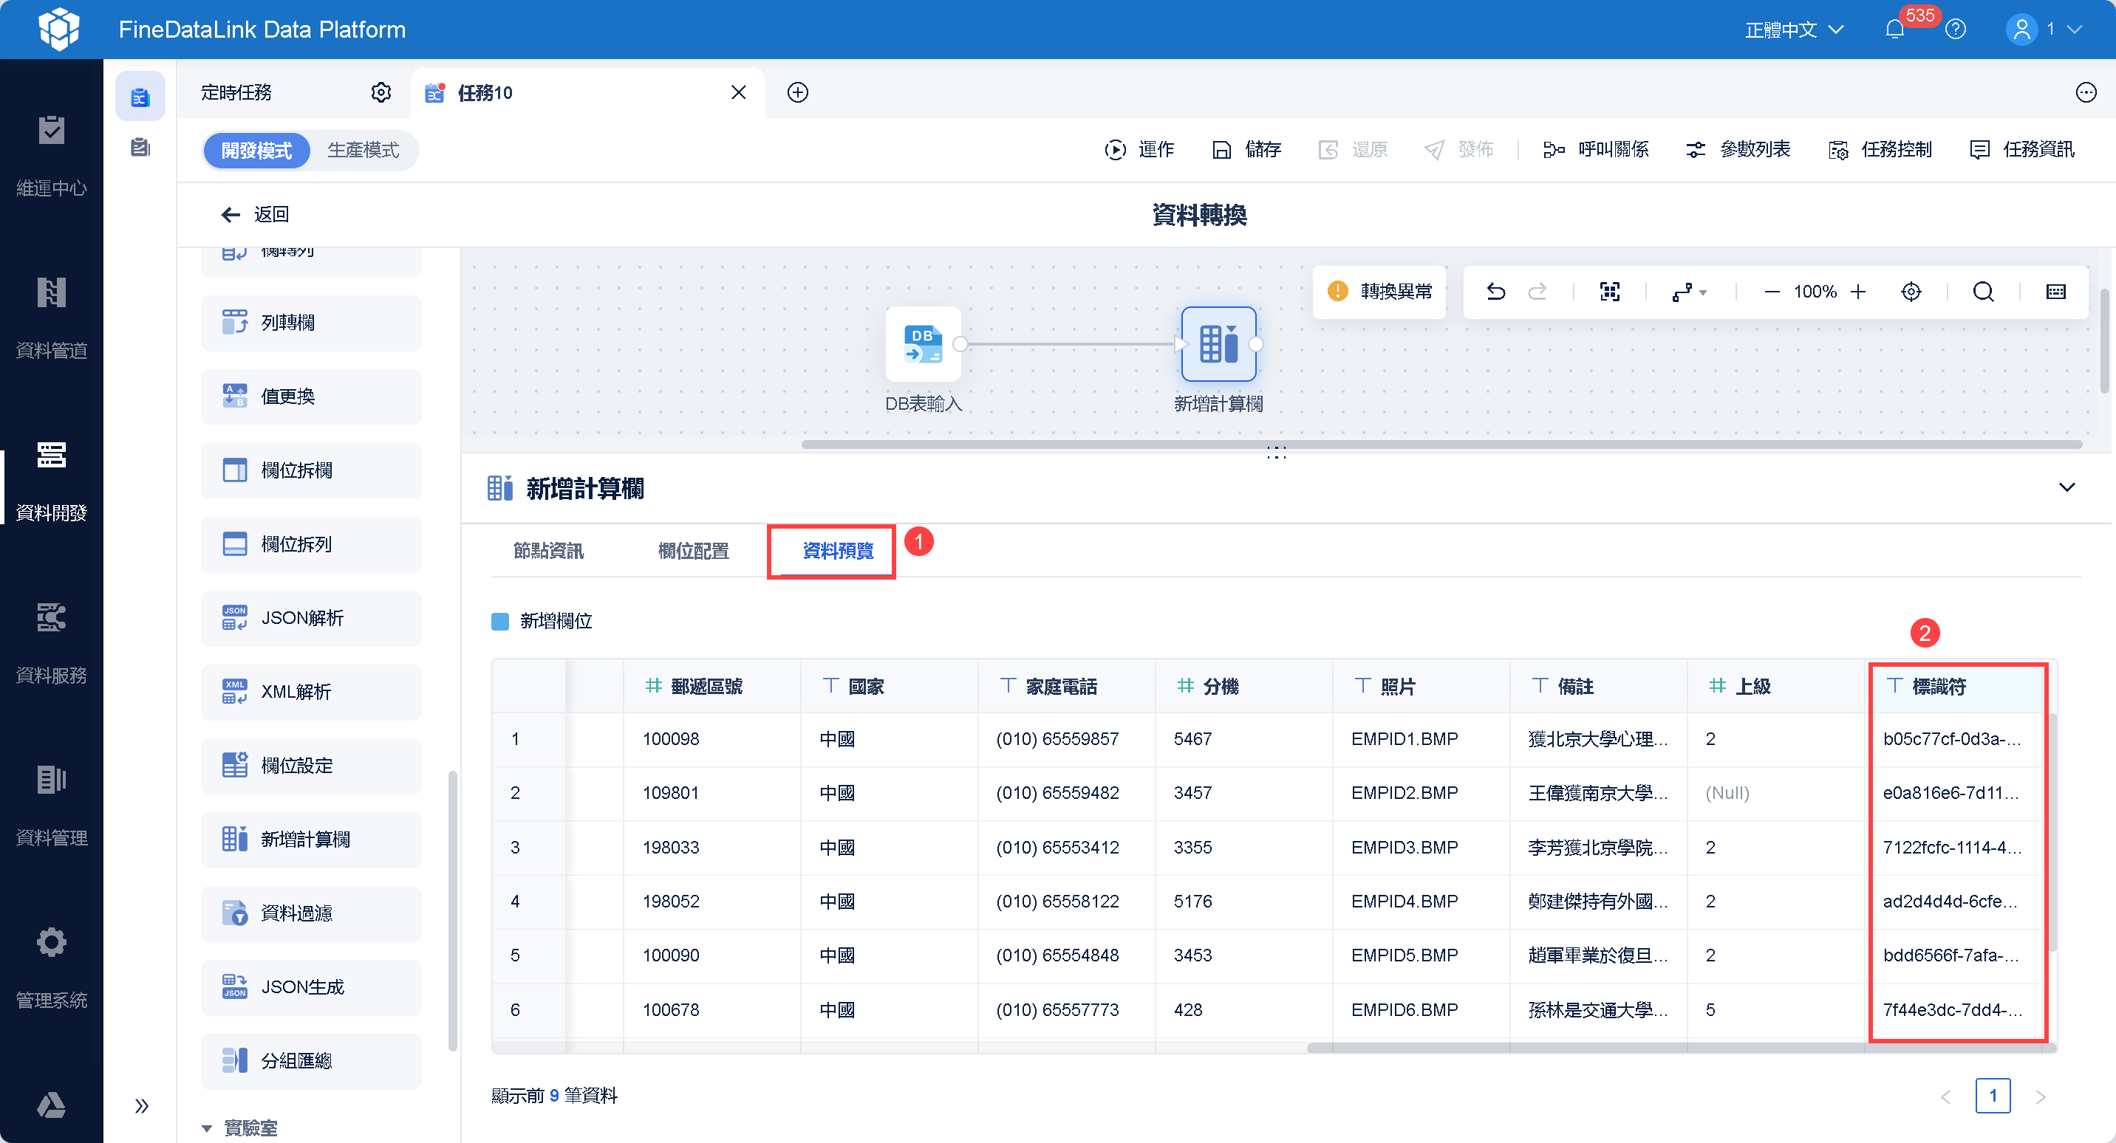Click the fit-to-screen canvas icon
Screen dimensions: 2116x1143
point(1609,292)
